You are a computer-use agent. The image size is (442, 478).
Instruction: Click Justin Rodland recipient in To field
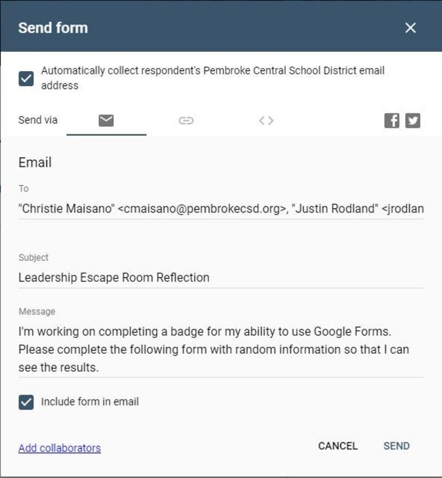[x=355, y=209]
